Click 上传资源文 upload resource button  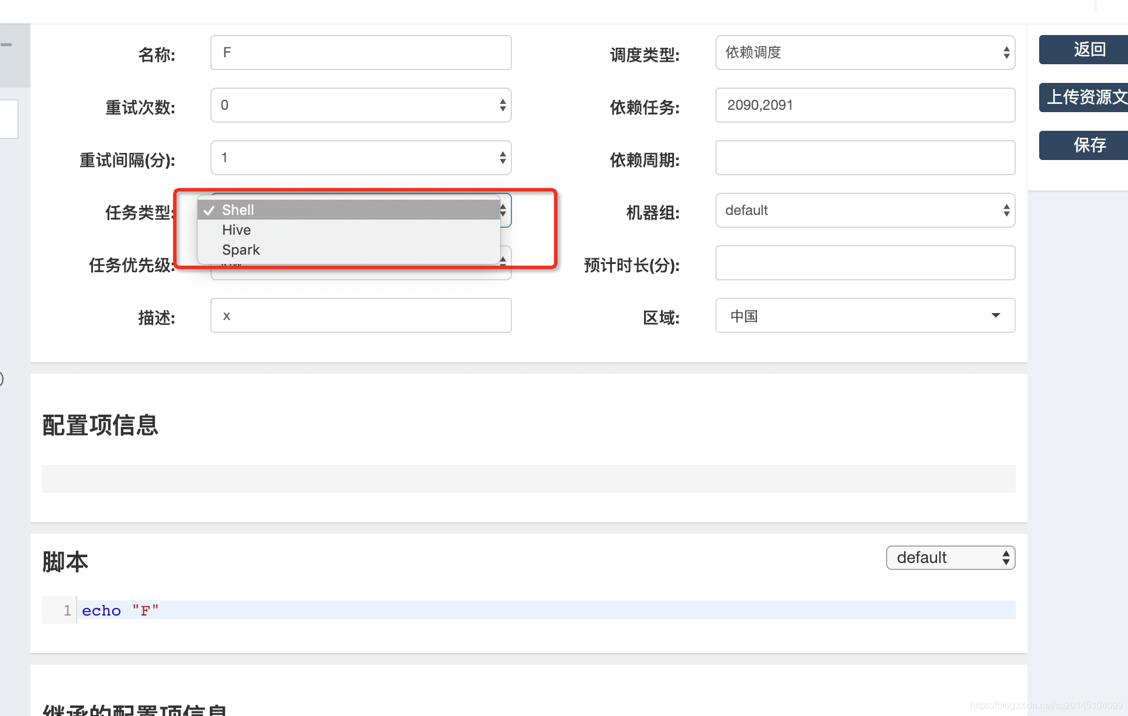click(x=1085, y=97)
